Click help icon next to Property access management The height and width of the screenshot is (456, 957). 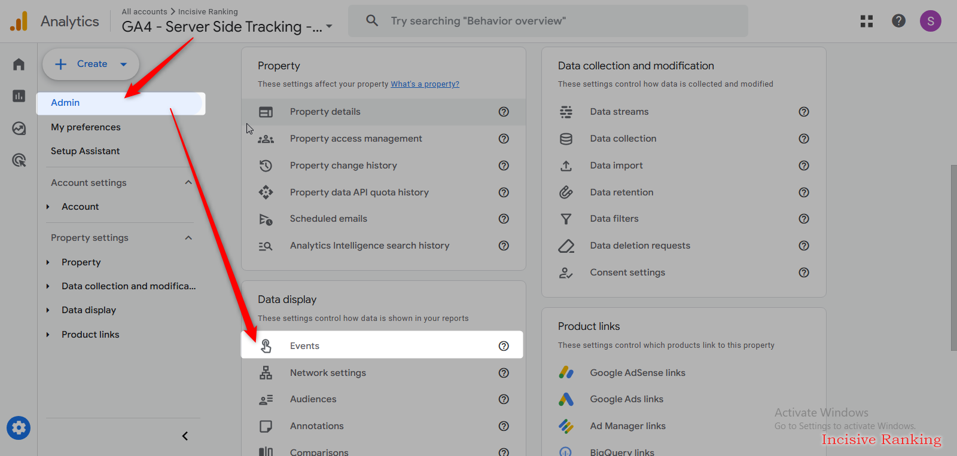click(504, 139)
